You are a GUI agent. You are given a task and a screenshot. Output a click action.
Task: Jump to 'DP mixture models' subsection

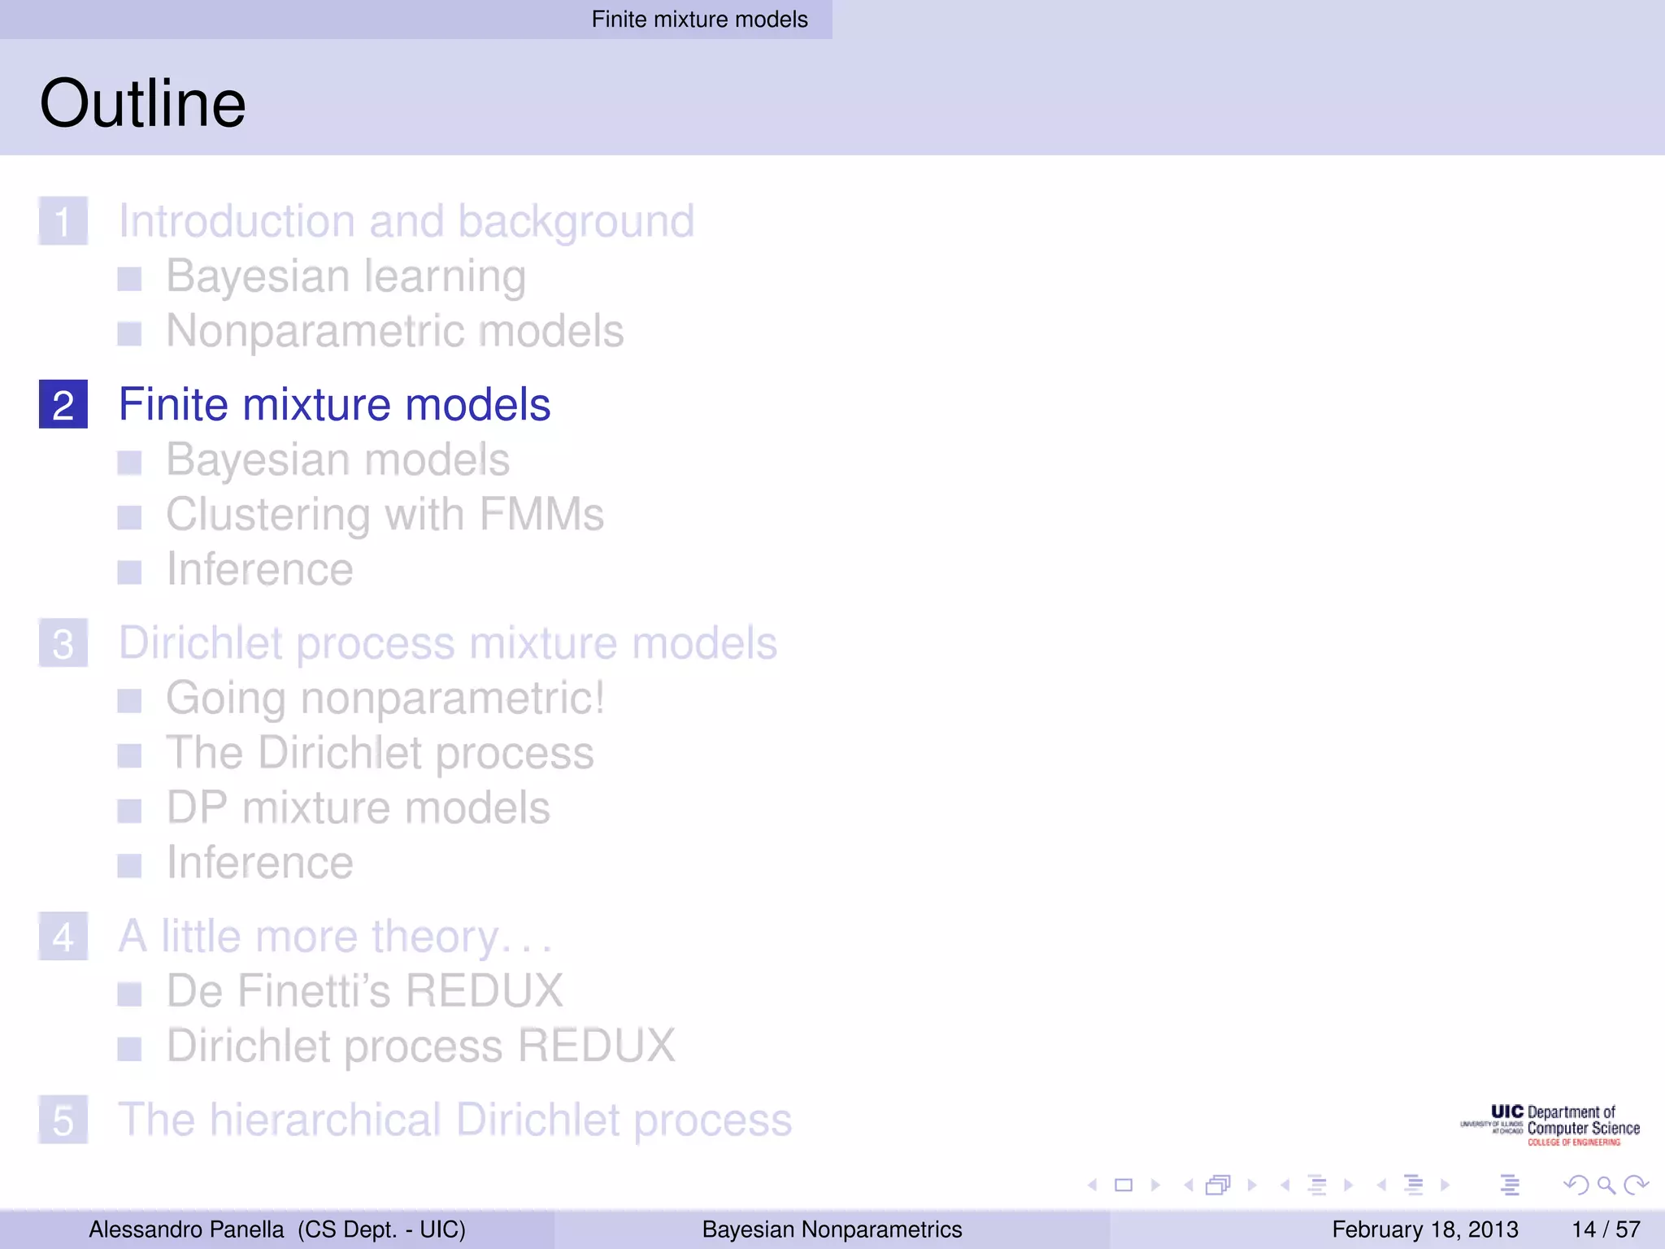[x=359, y=808]
